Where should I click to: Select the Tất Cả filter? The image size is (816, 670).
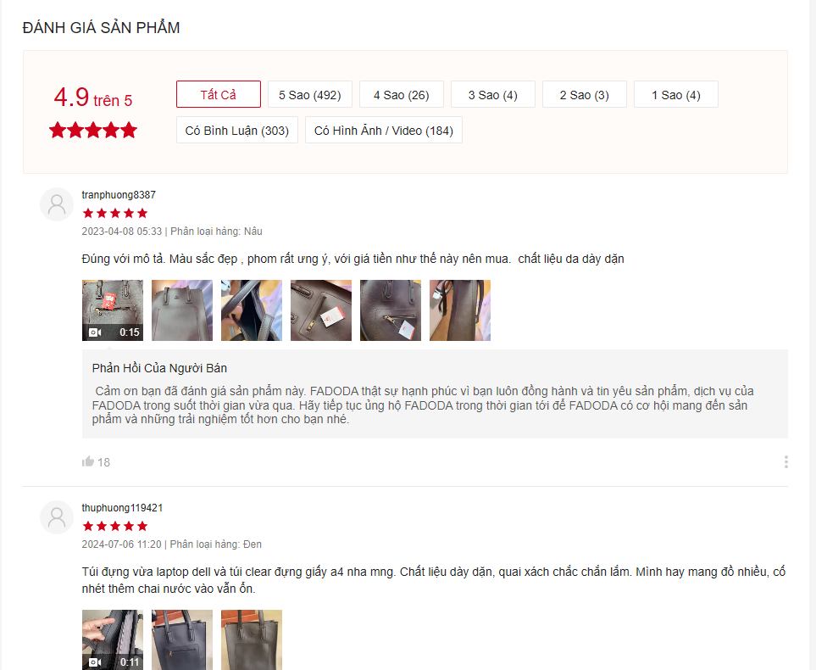219,94
